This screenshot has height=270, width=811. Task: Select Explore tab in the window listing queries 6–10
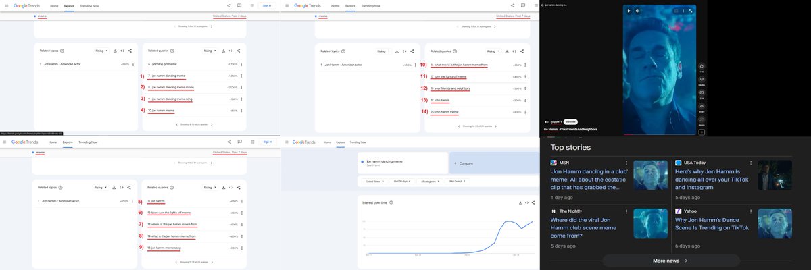69,5
